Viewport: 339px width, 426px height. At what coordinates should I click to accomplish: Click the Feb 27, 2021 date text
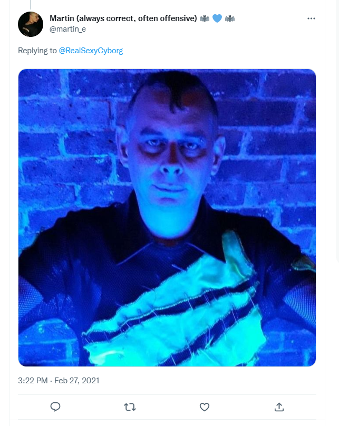(77, 380)
